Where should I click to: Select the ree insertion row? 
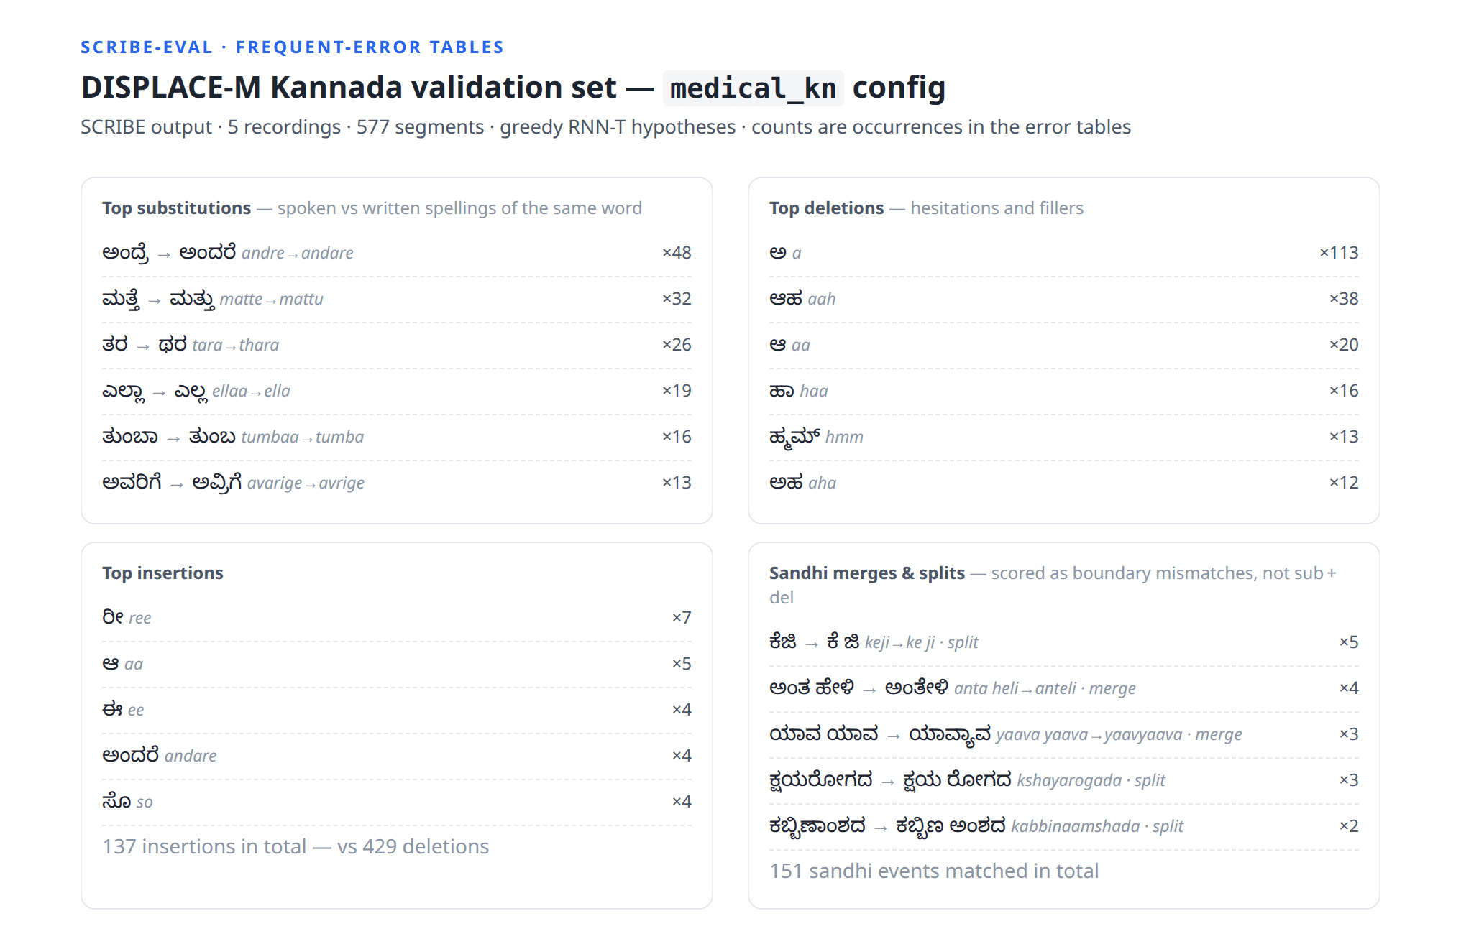396,618
